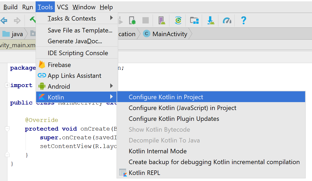Collapse the onCreate method fold marker

(x=7, y=129)
